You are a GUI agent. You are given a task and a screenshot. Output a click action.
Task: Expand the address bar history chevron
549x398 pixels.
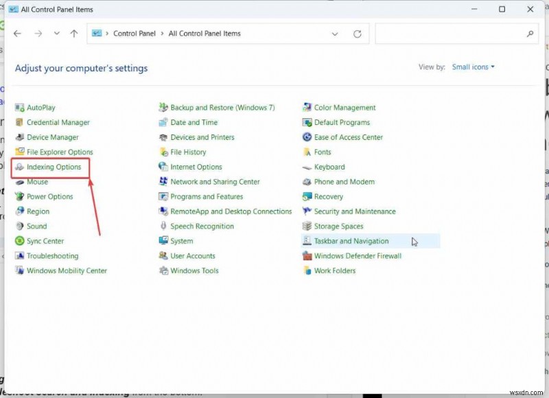(335, 33)
